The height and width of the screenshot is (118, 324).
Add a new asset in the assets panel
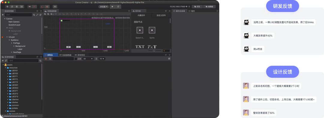click(x=3, y=61)
